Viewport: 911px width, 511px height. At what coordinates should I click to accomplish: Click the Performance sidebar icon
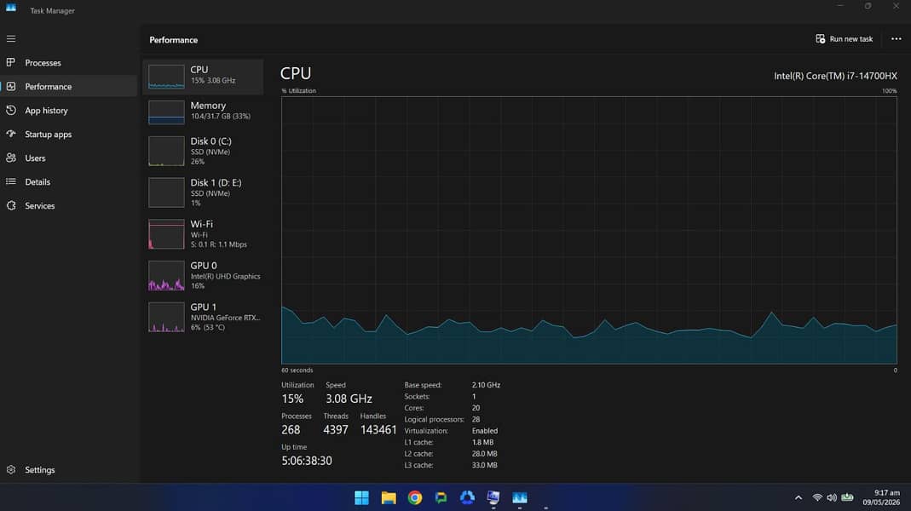pyautogui.click(x=11, y=86)
